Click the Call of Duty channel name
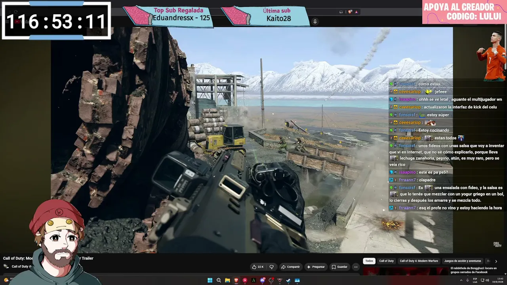This screenshot has height=285, width=507. [x=20, y=266]
